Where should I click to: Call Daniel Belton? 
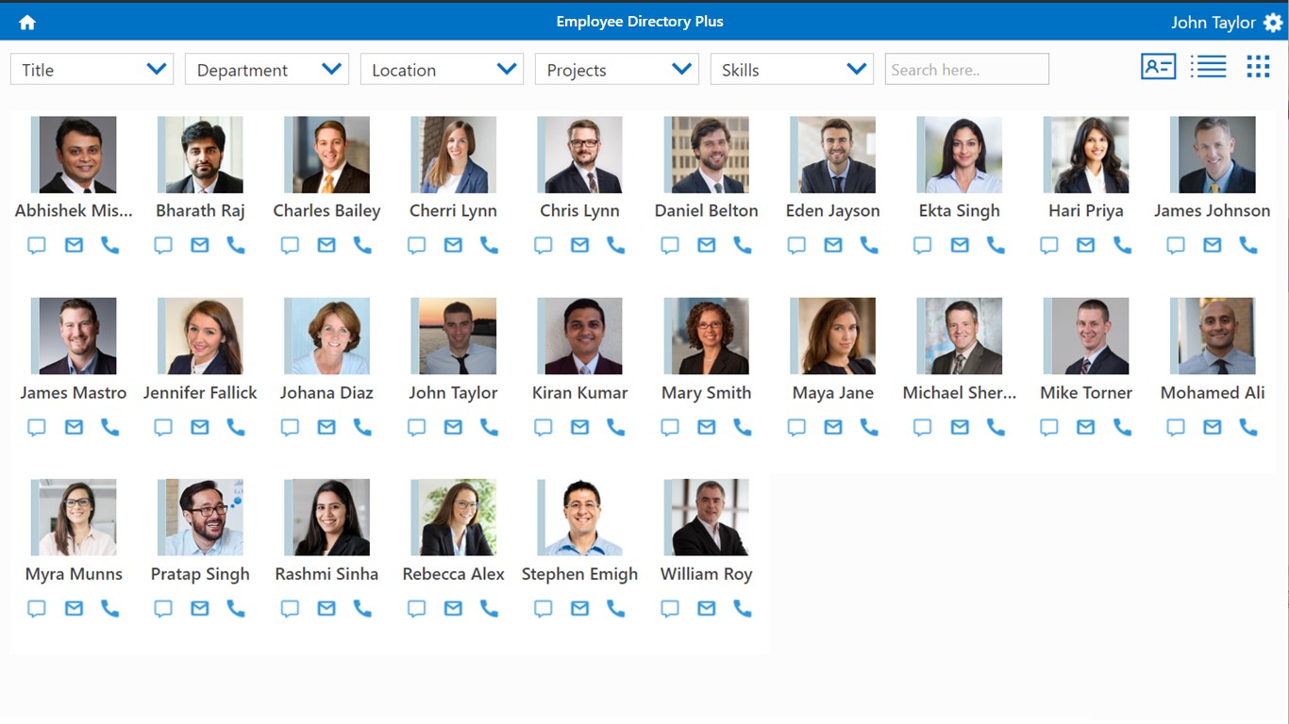(743, 246)
